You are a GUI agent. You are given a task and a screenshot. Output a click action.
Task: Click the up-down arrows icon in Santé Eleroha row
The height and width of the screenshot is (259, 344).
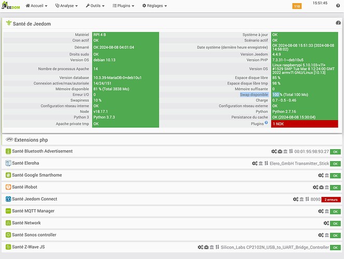266,163
